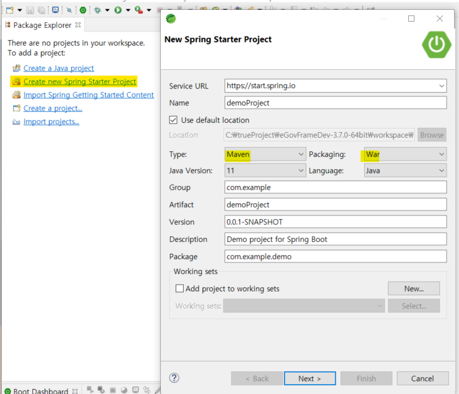The height and width of the screenshot is (394, 459).
Task: Click the Group input field
Action: [x=335, y=187]
